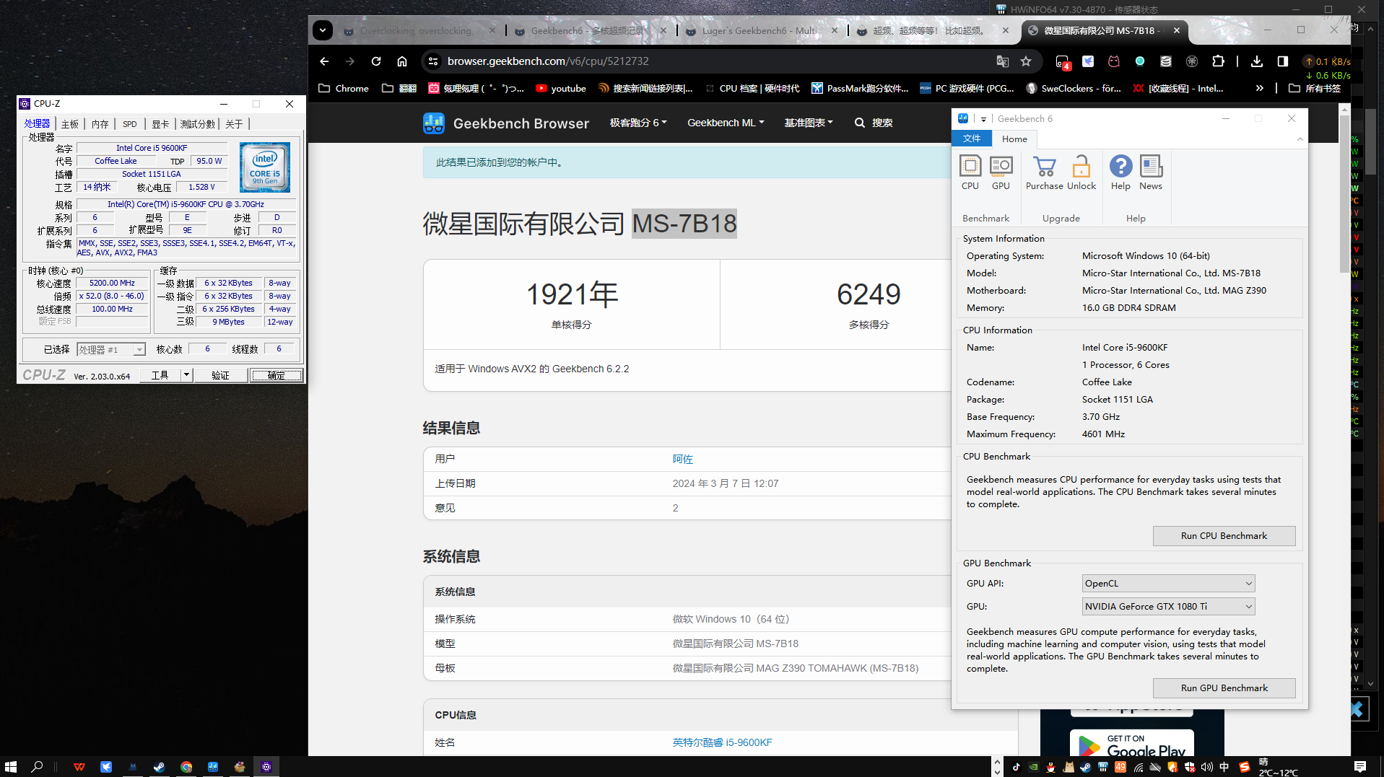Image resolution: width=1384 pixels, height=777 pixels.
Task: Click Run GPU Benchmark button
Action: click(1224, 688)
